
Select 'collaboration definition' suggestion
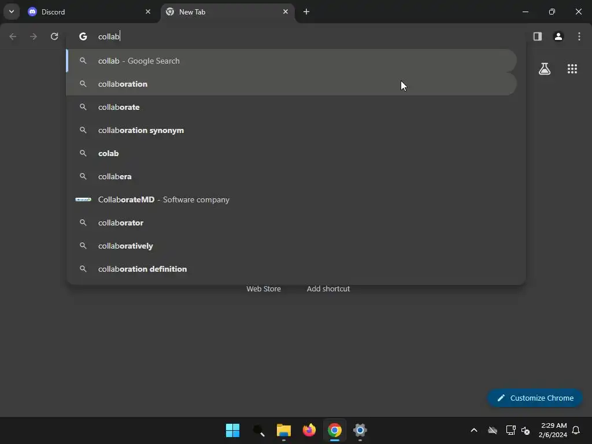(x=291, y=269)
